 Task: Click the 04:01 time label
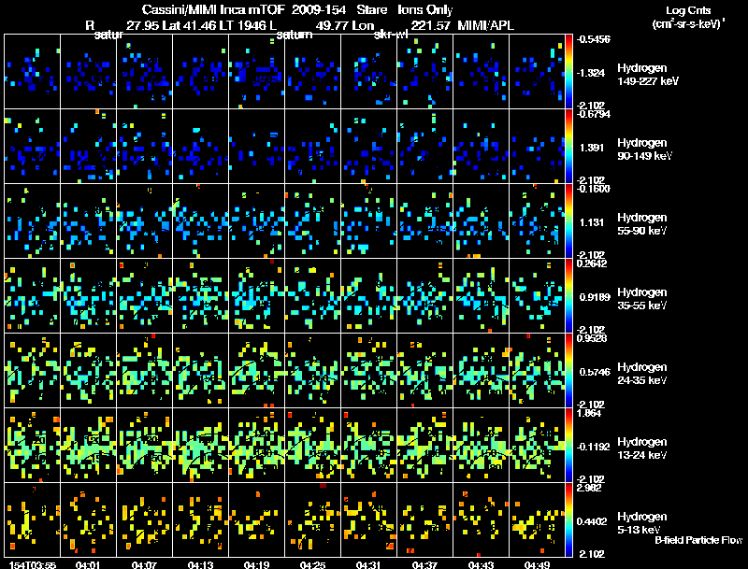coord(88,565)
